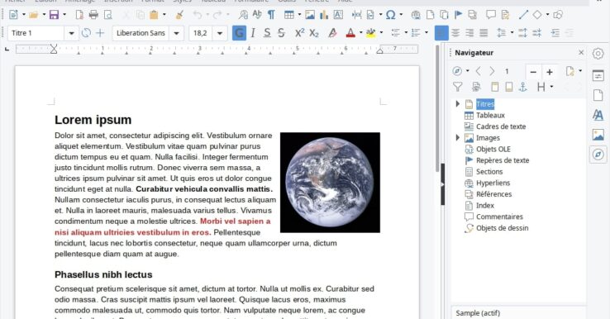Toggle italic formatting
This screenshot has height=319, width=610.
pos(253,33)
